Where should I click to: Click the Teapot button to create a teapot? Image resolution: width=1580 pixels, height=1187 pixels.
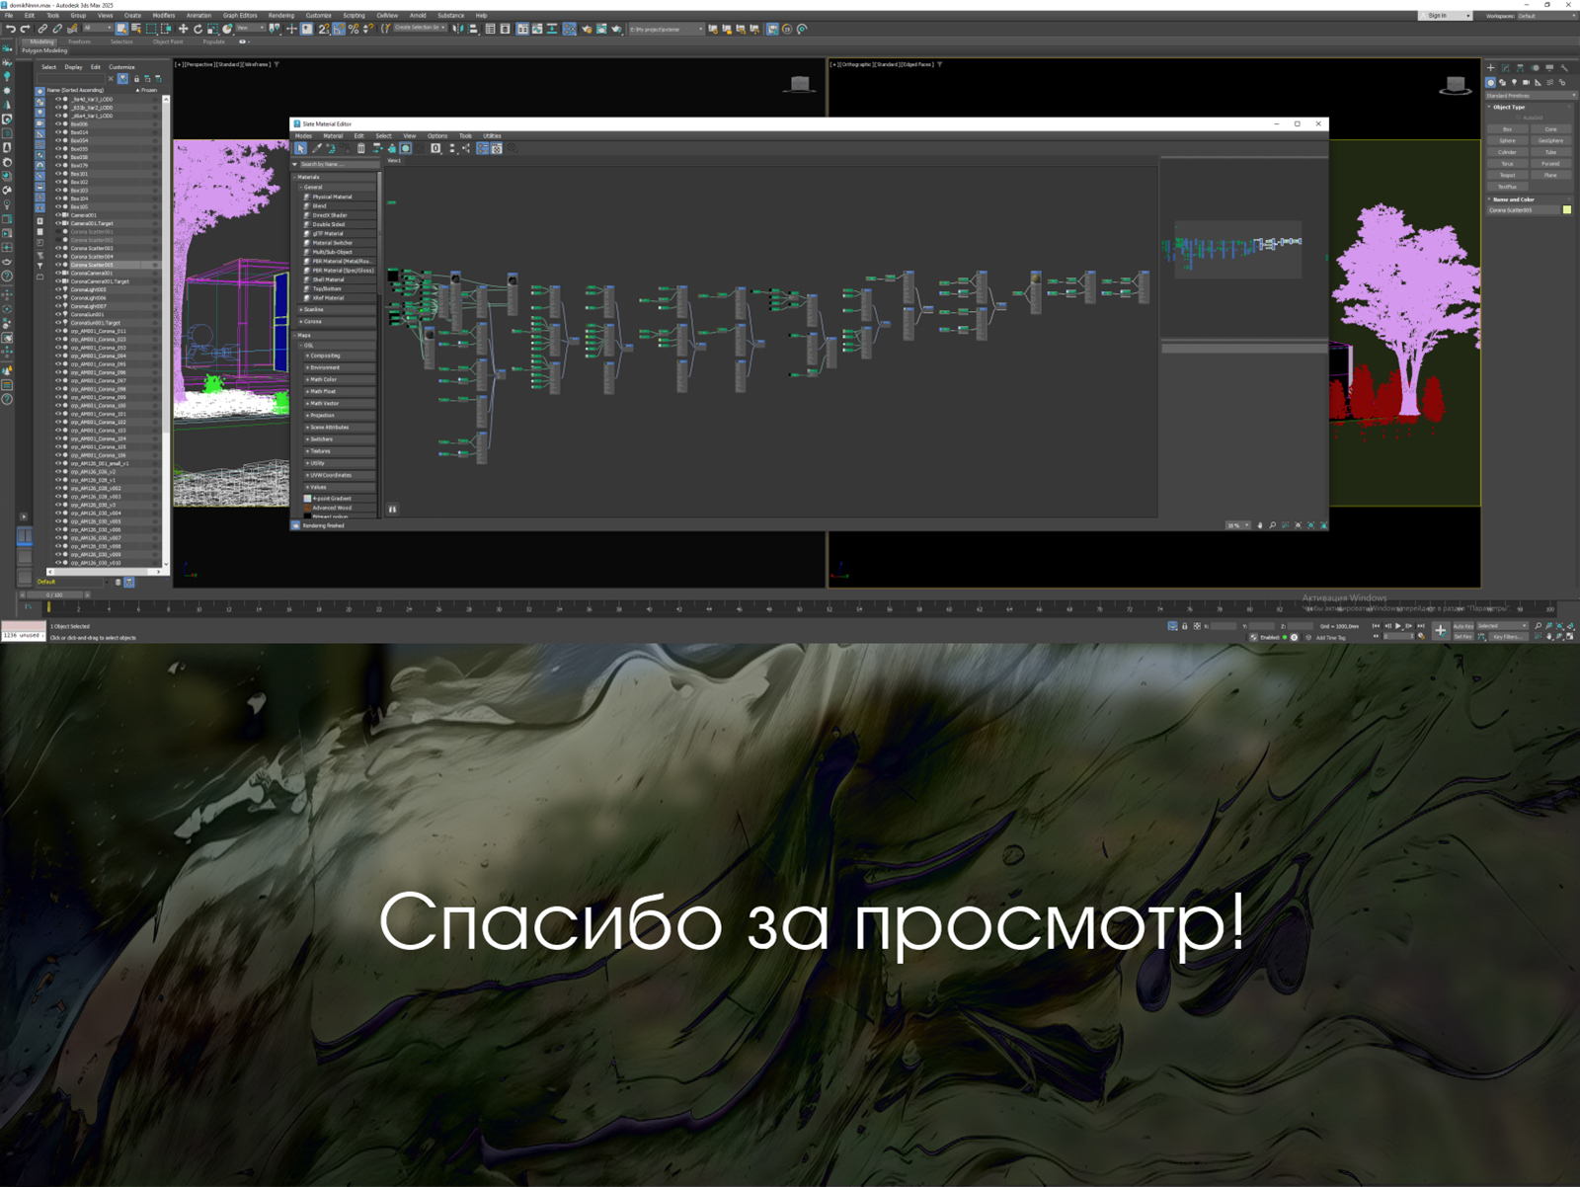pyautogui.click(x=1508, y=175)
